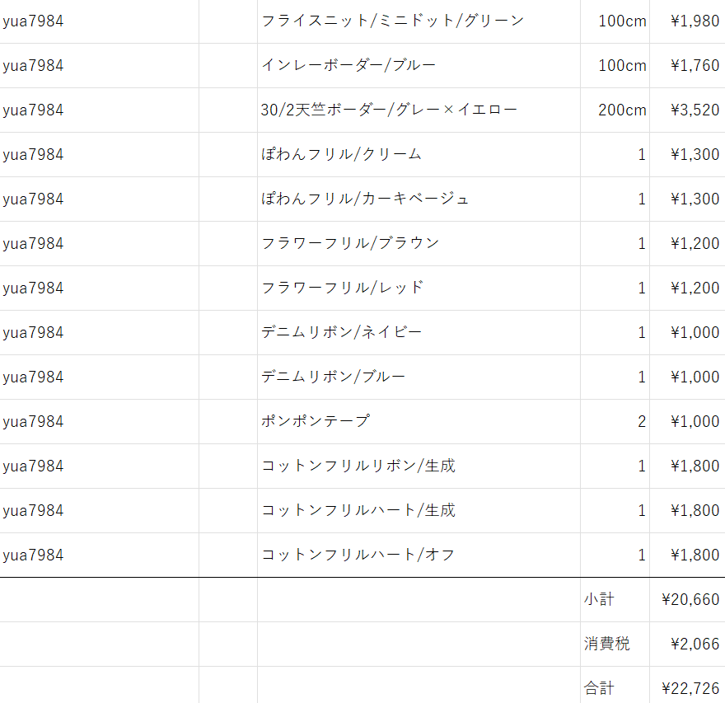Select the デニムリボン/ブルー cell

(419, 377)
